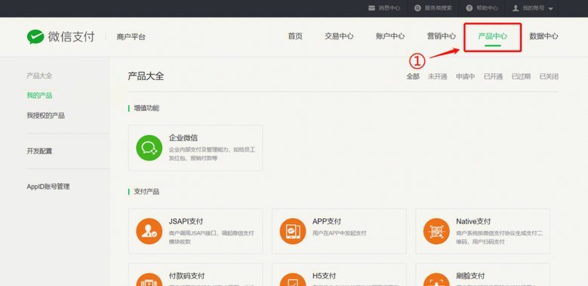Click the 消息中心 text link
Screen dimensions: 588x286
tap(389, 8)
